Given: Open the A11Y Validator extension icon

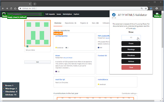Looking at the screenshot, I should [151, 8].
